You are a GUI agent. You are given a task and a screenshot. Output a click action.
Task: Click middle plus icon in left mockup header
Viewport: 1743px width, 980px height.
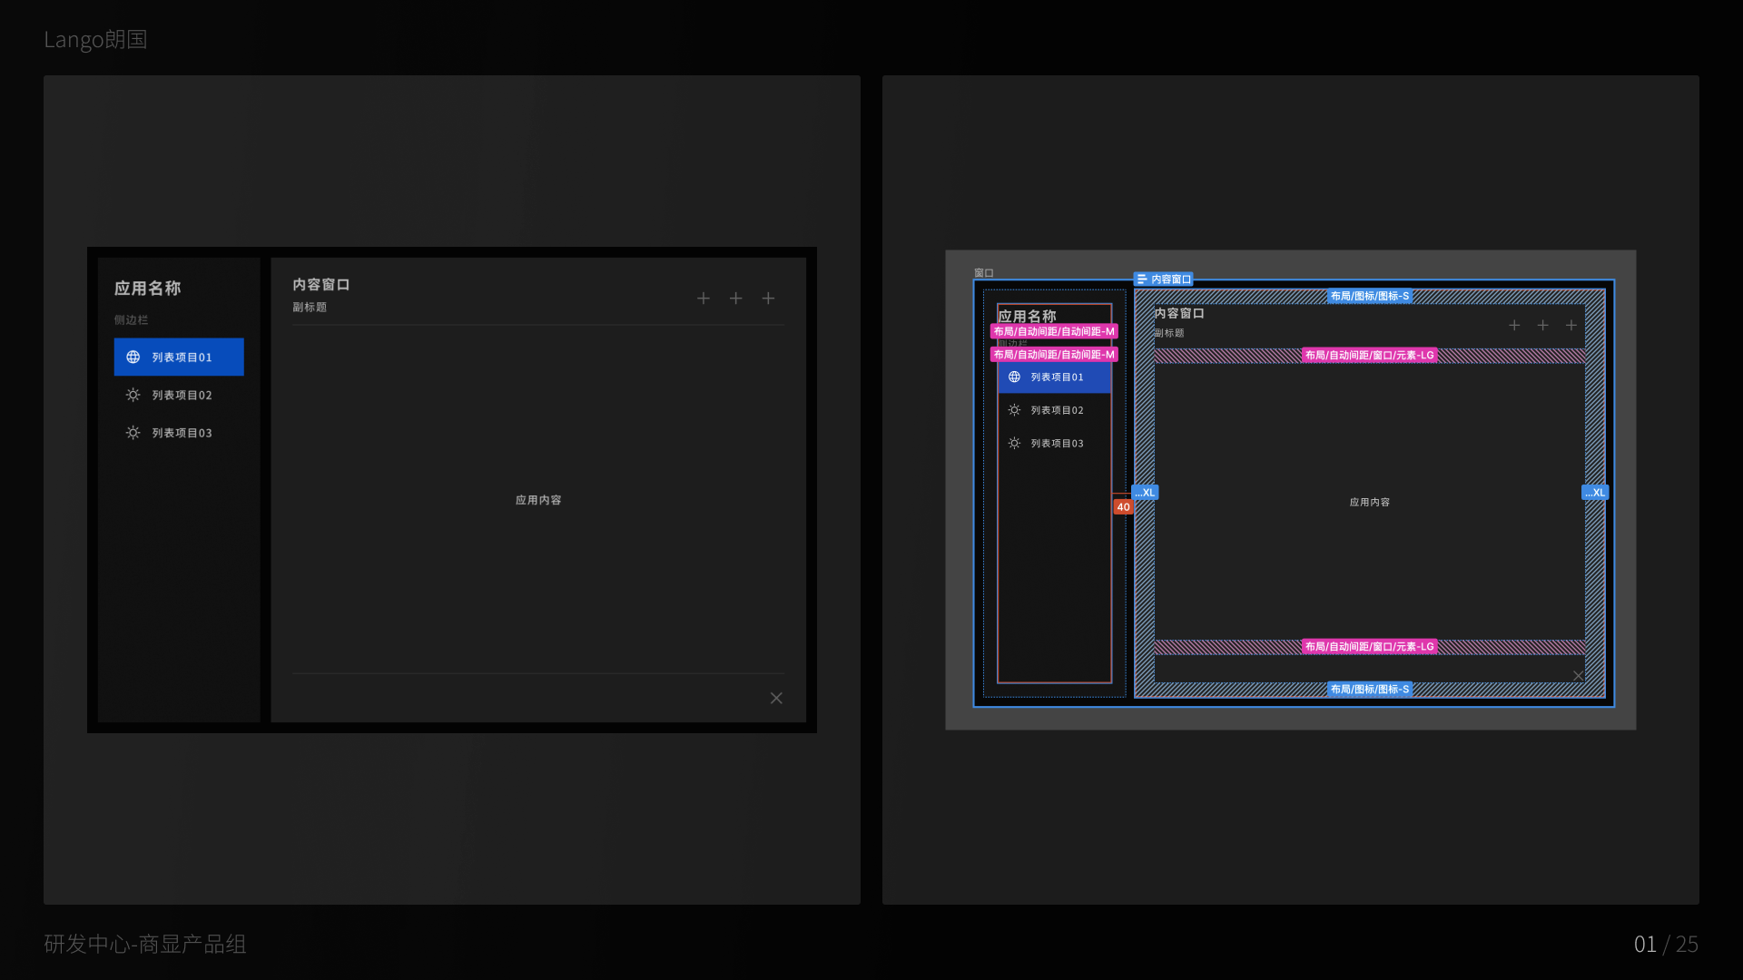tap(735, 299)
